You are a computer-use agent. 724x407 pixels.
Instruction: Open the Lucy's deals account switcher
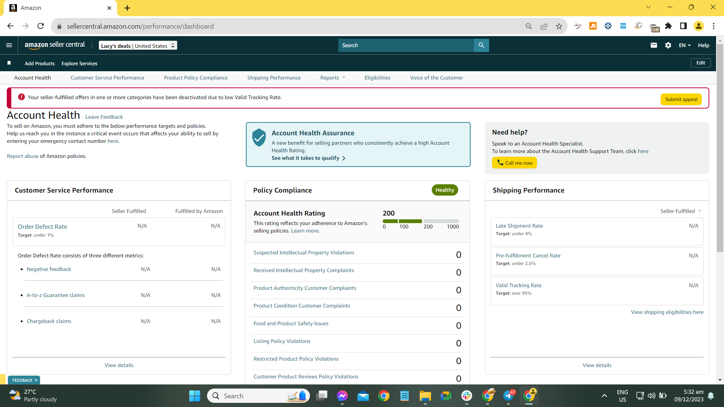tap(138, 46)
